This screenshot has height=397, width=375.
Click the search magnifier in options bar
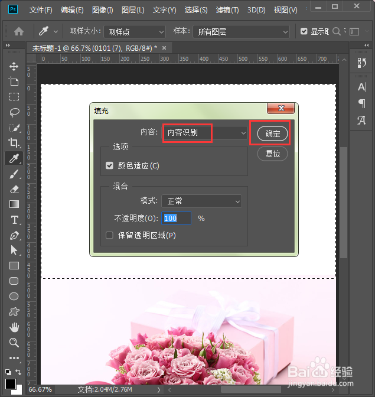336,31
